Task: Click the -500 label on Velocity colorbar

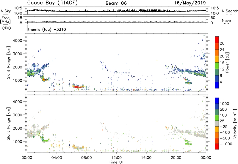Action: tap(225, 138)
